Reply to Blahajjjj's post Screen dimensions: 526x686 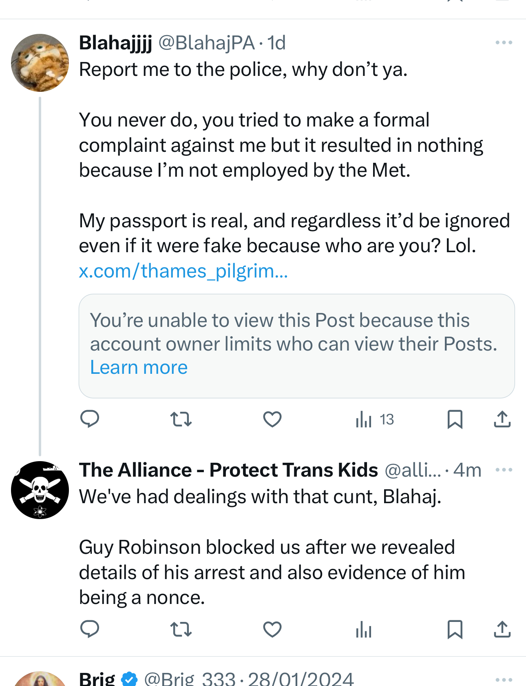[90, 419]
